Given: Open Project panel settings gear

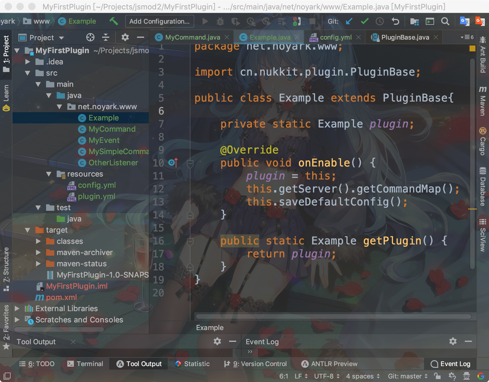Looking at the screenshot, I should click(x=125, y=37).
